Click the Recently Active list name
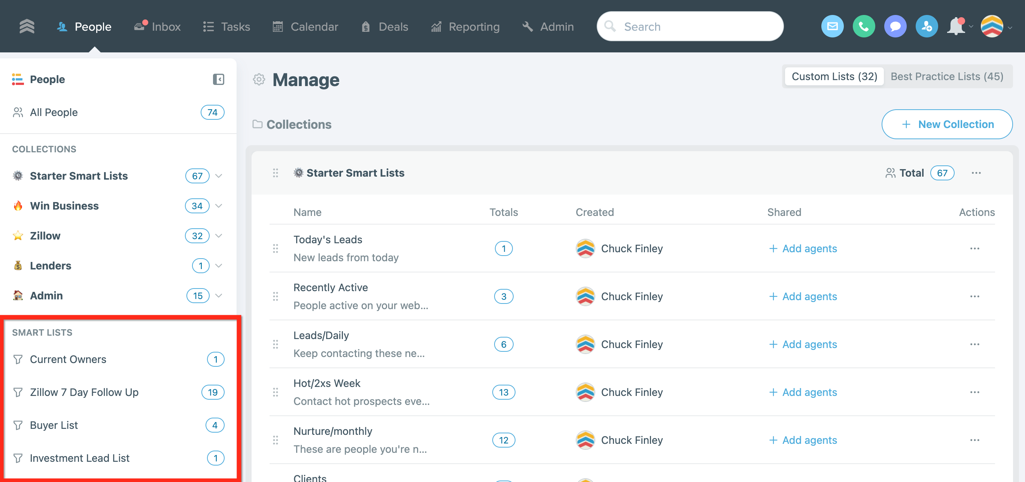Screen dimensions: 1025x482 click(331, 287)
